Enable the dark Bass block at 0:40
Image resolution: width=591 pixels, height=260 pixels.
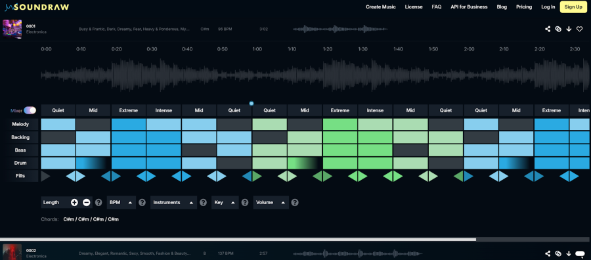click(199, 150)
